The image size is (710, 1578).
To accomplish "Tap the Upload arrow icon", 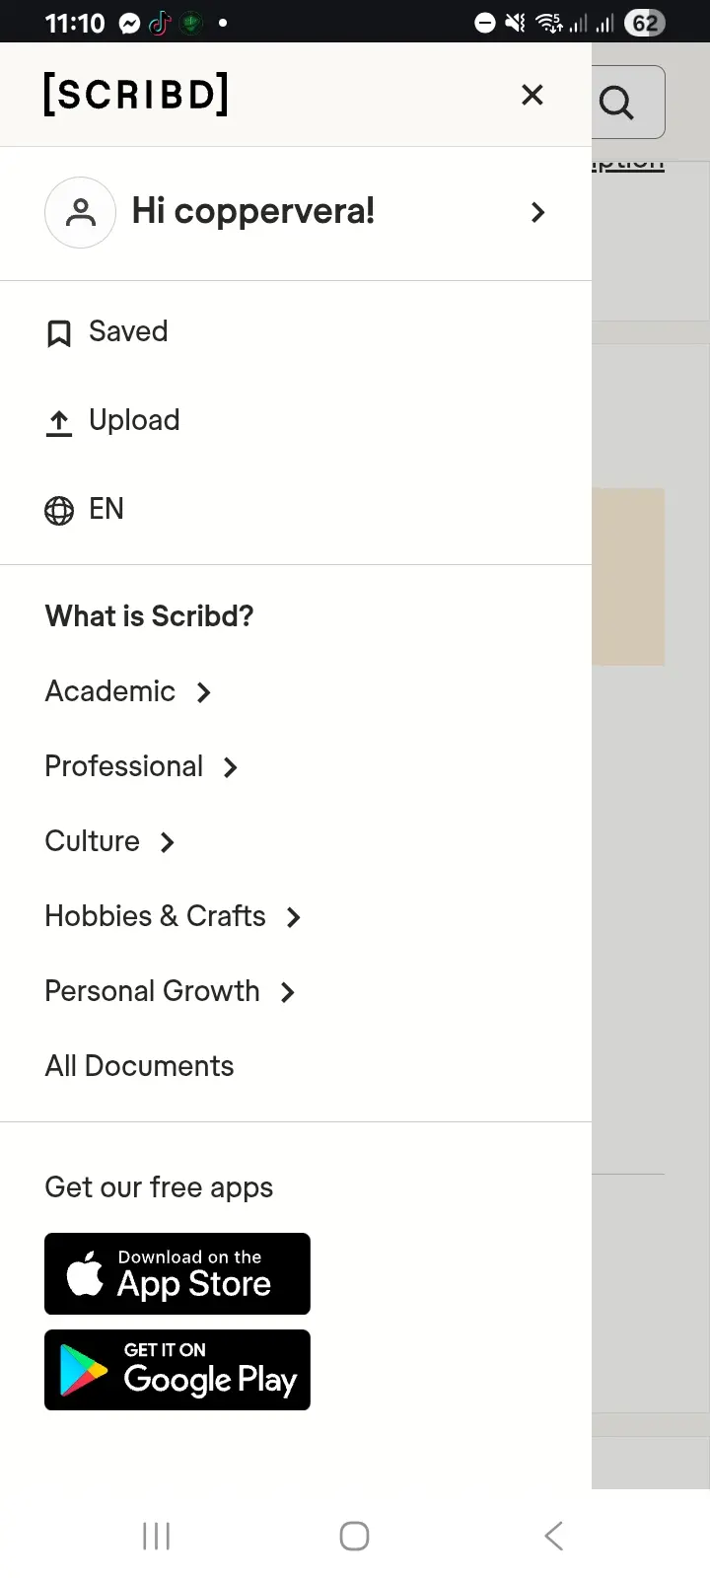I will pos(59,422).
